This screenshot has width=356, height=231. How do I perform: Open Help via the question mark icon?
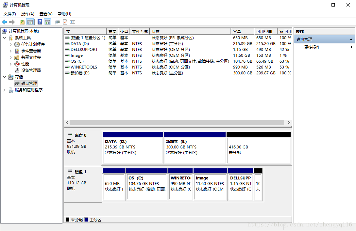click(40, 22)
